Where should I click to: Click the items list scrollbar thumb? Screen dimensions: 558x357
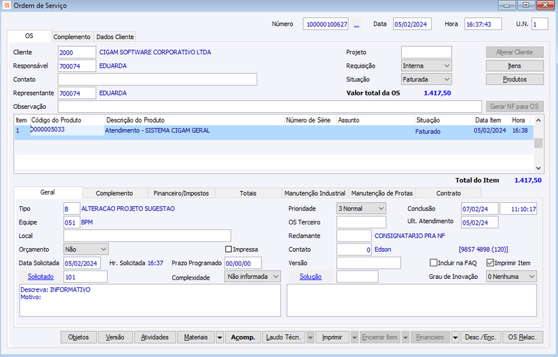(x=538, y=143)
